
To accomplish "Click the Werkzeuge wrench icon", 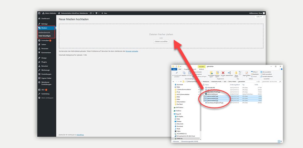I will point(39,70).
